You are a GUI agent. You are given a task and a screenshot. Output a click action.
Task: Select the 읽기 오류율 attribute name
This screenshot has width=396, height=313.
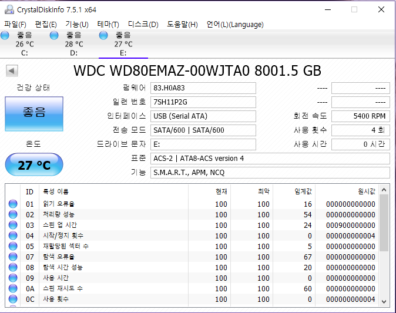pos(59,204)
